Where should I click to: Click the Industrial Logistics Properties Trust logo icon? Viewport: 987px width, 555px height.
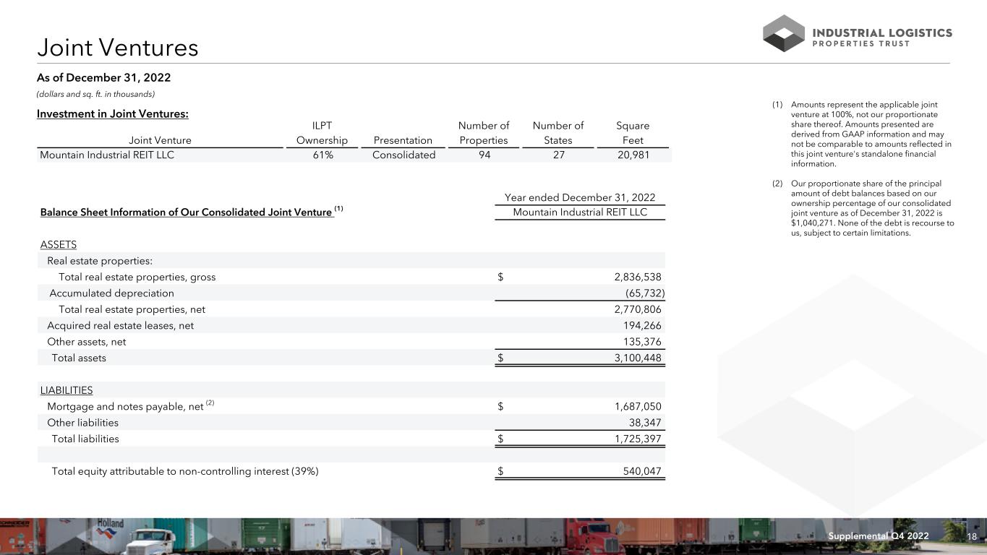point(783,33)
